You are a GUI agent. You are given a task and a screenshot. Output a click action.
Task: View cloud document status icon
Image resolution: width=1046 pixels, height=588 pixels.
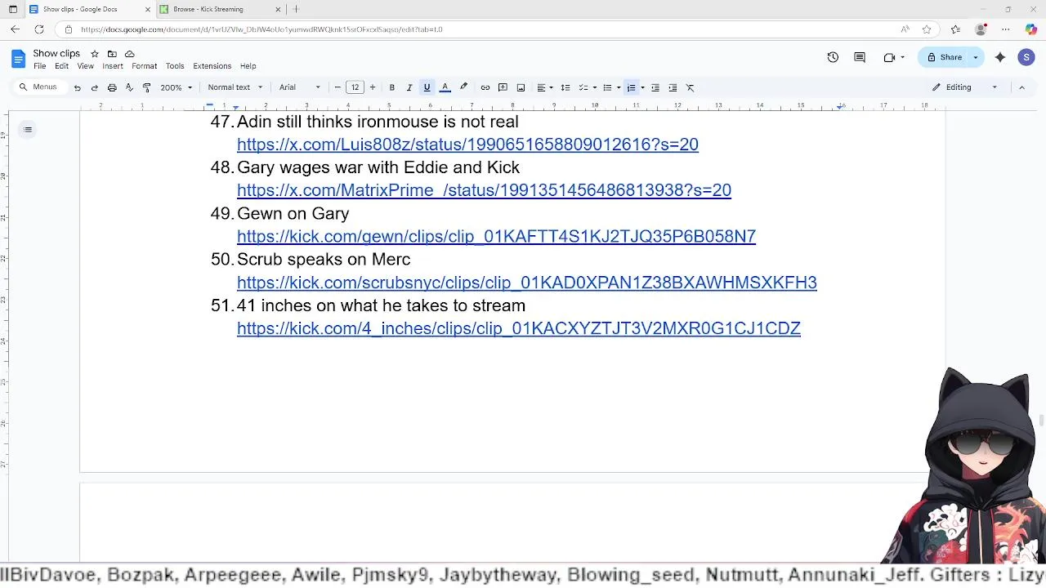point(129,54)
